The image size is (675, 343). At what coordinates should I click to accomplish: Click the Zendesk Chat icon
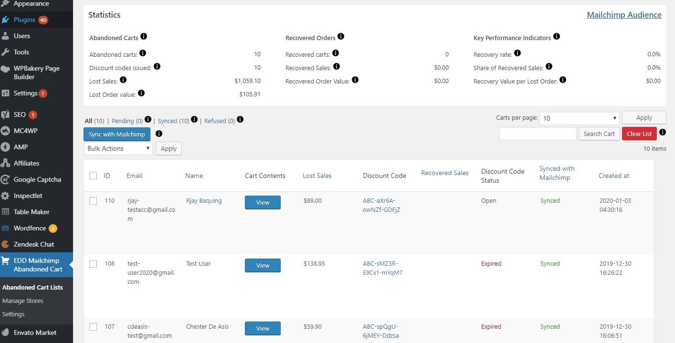[x=5, y=245]
